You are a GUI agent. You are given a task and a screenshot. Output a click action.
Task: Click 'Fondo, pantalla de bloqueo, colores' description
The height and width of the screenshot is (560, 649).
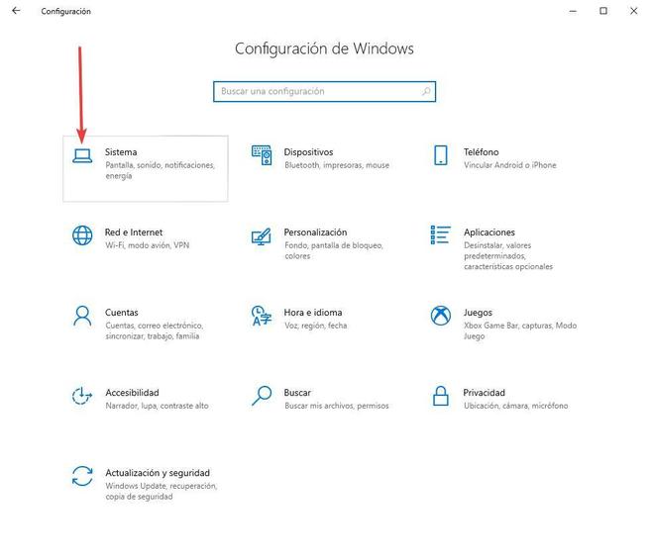click(334, 250)
